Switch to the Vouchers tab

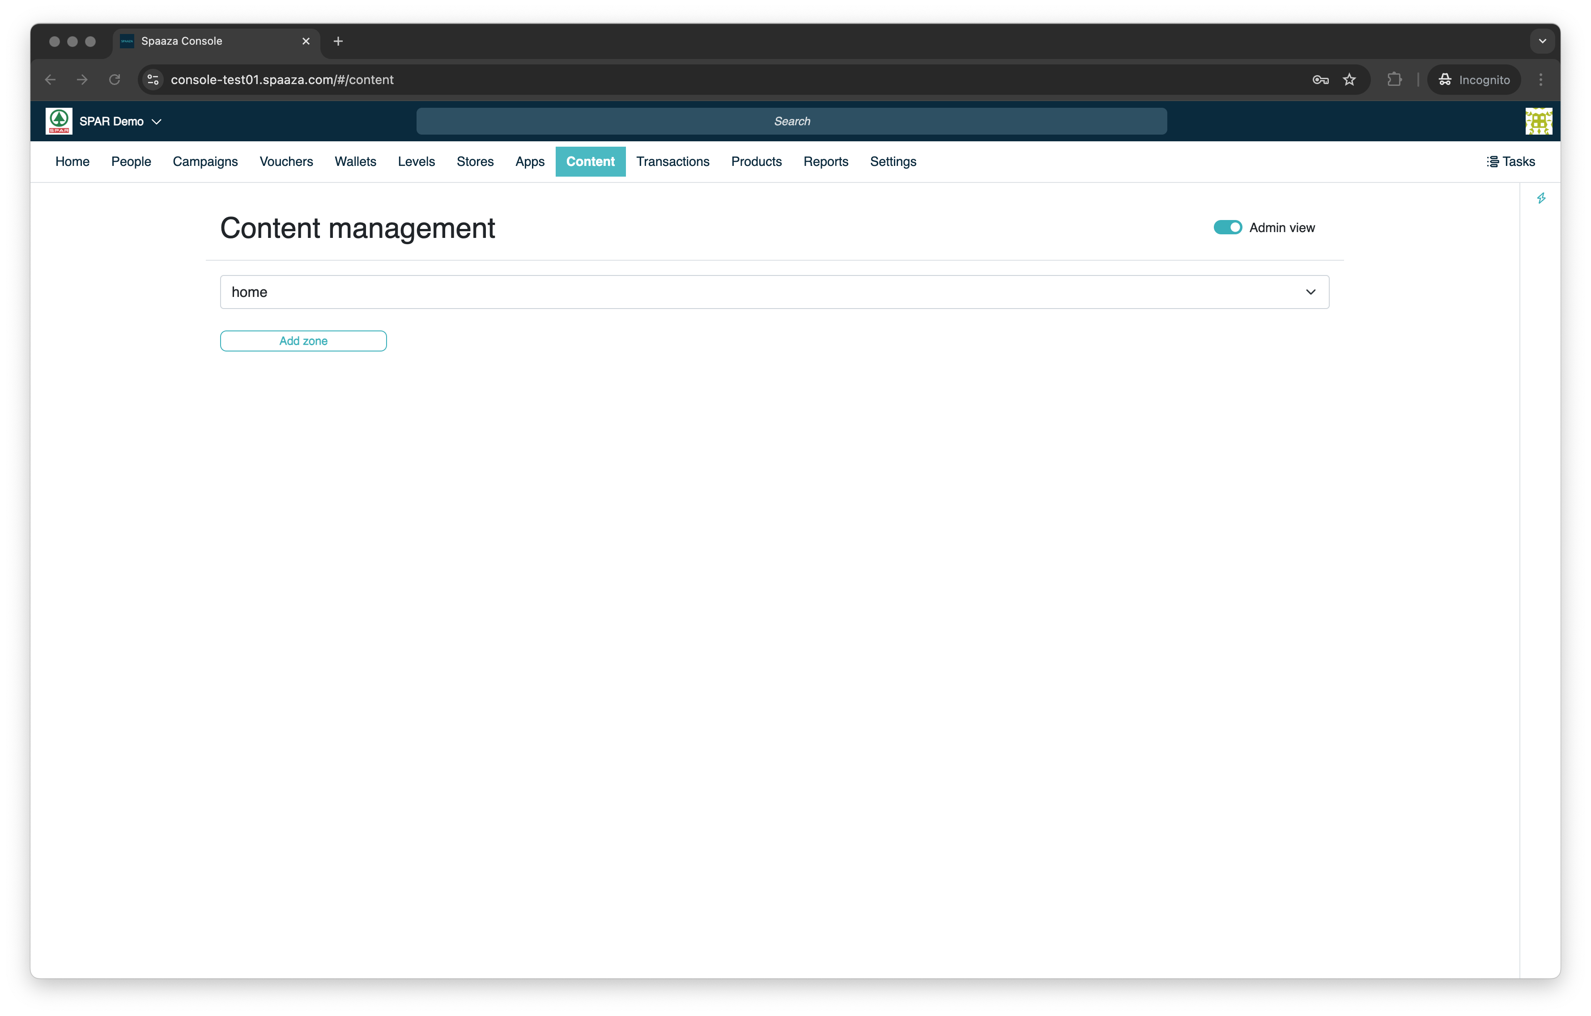point(286,162)
